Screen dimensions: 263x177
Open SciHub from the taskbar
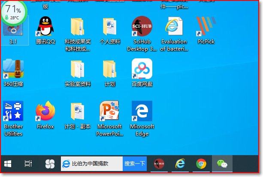[x=159, y=164]
